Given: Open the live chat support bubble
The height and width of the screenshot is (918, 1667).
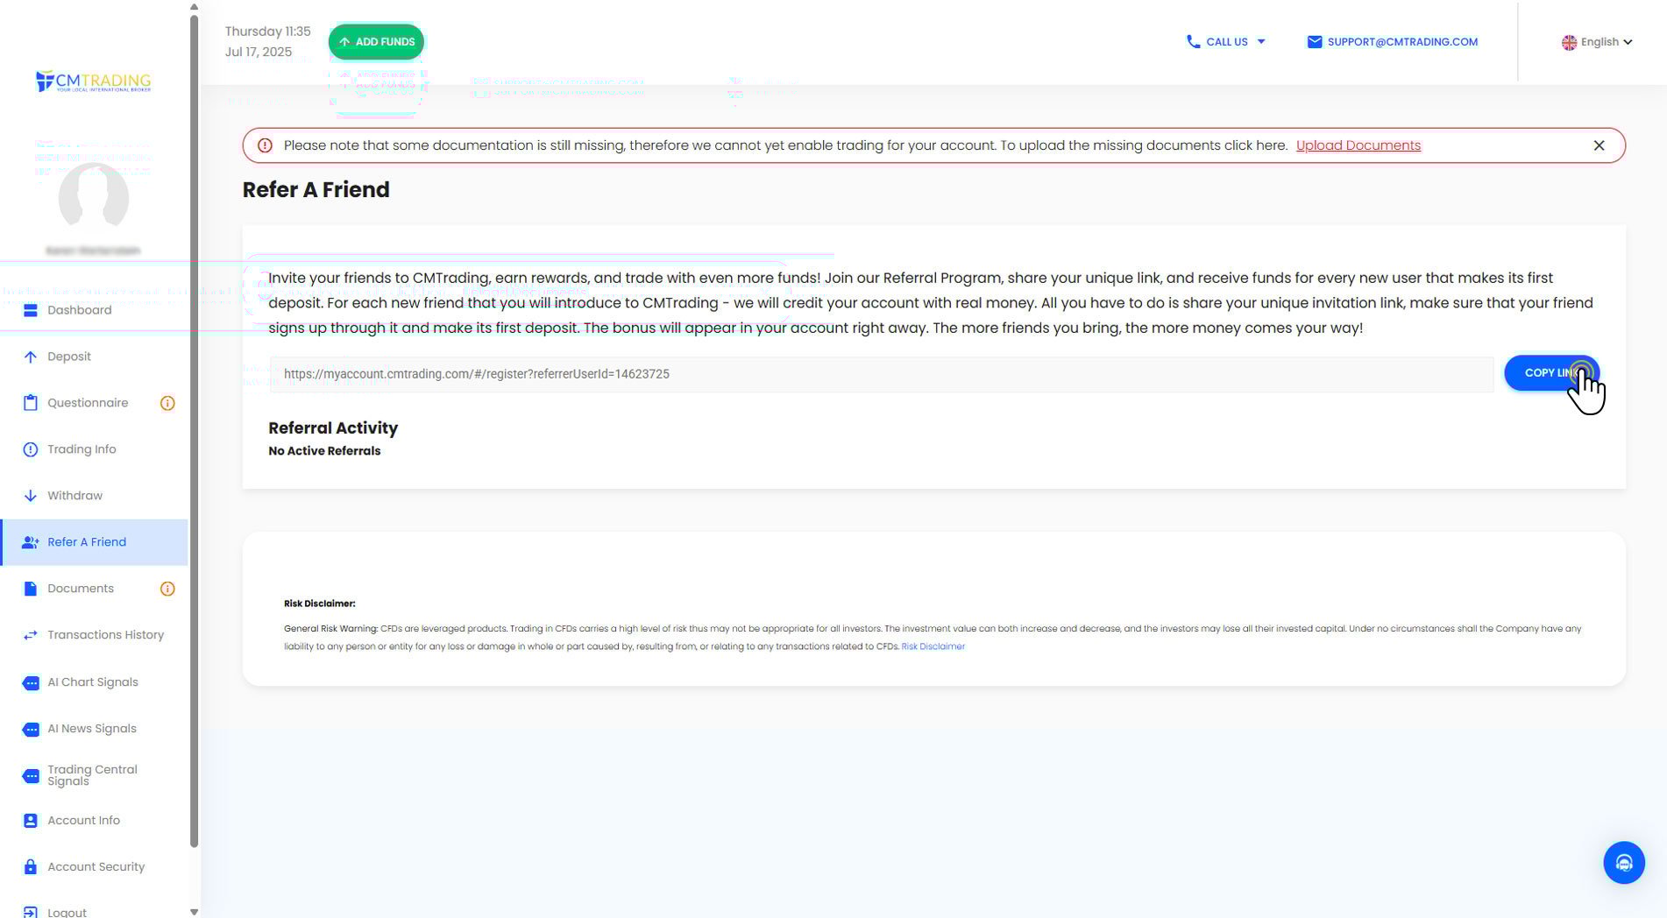Looking at the screenshot, I should (1624, 863).
